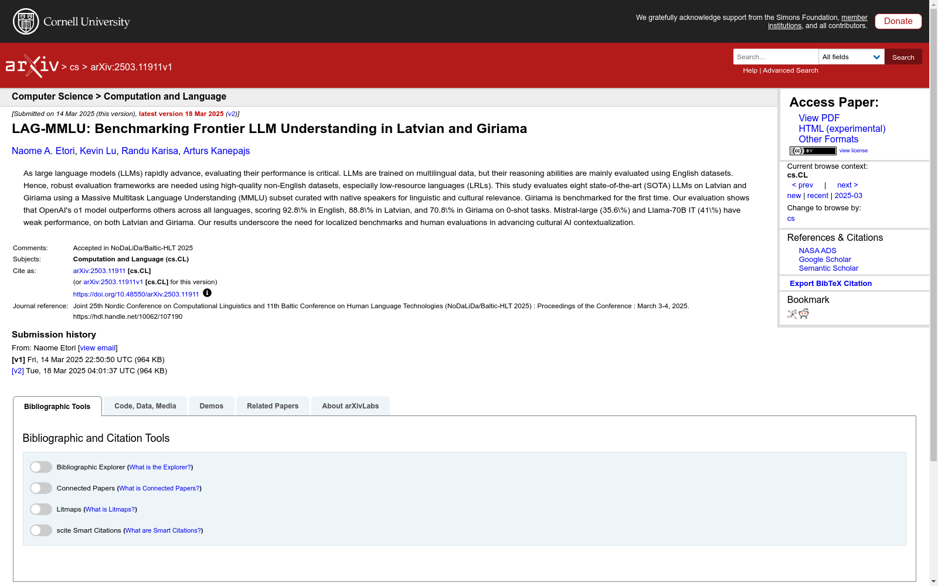Viewport: 938px width, 586px height.
Task: Open arXiv:2503.11911v1 version link
Action: pos(113,282)
